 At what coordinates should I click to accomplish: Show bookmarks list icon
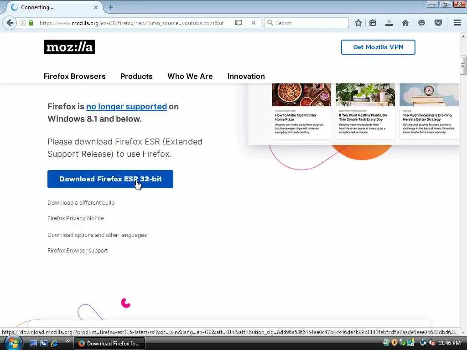click(x=373, y=23)
